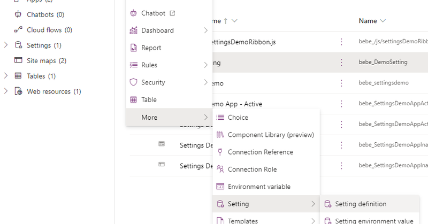The width and height of the screenshot is (428, 224).
Task: Open Site maps (2) in sidebar
Action: (x=47, y=60)
